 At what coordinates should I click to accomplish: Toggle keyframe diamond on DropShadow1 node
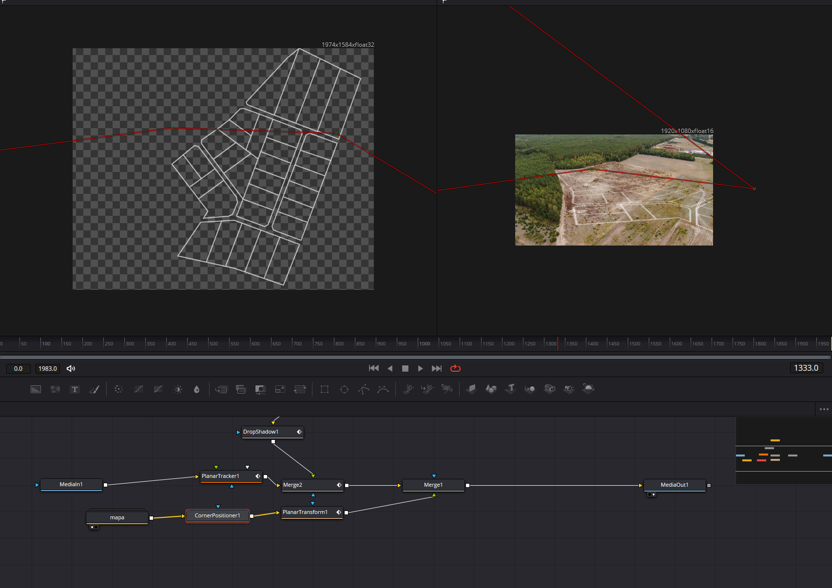click(299, 432)
